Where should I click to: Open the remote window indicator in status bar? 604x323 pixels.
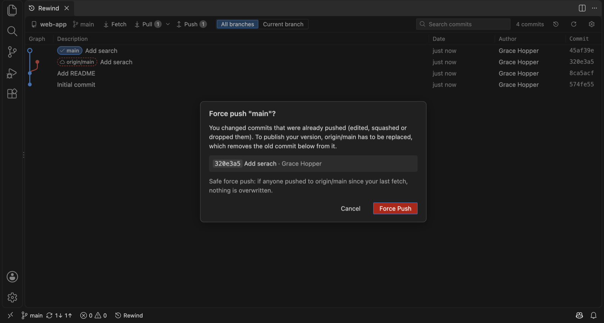point(11,315)
